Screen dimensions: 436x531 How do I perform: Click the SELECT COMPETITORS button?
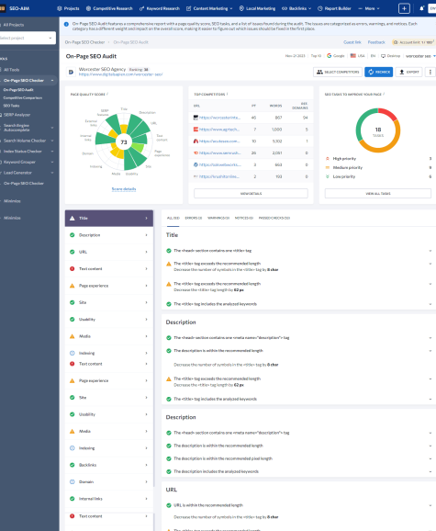[x=338, y=72]
